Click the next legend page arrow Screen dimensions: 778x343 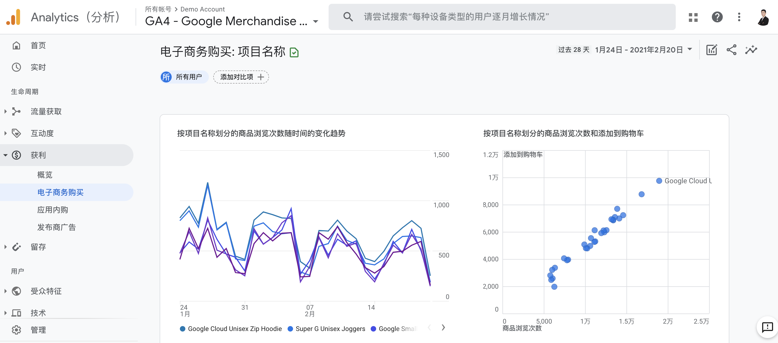[x=443, y=328]
